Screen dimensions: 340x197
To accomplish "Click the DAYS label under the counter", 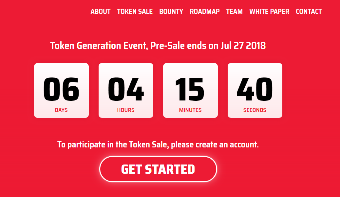I will [x=61, y=110].
